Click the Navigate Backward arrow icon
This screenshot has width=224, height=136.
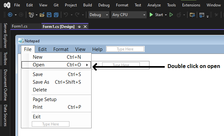coord(10,15)
